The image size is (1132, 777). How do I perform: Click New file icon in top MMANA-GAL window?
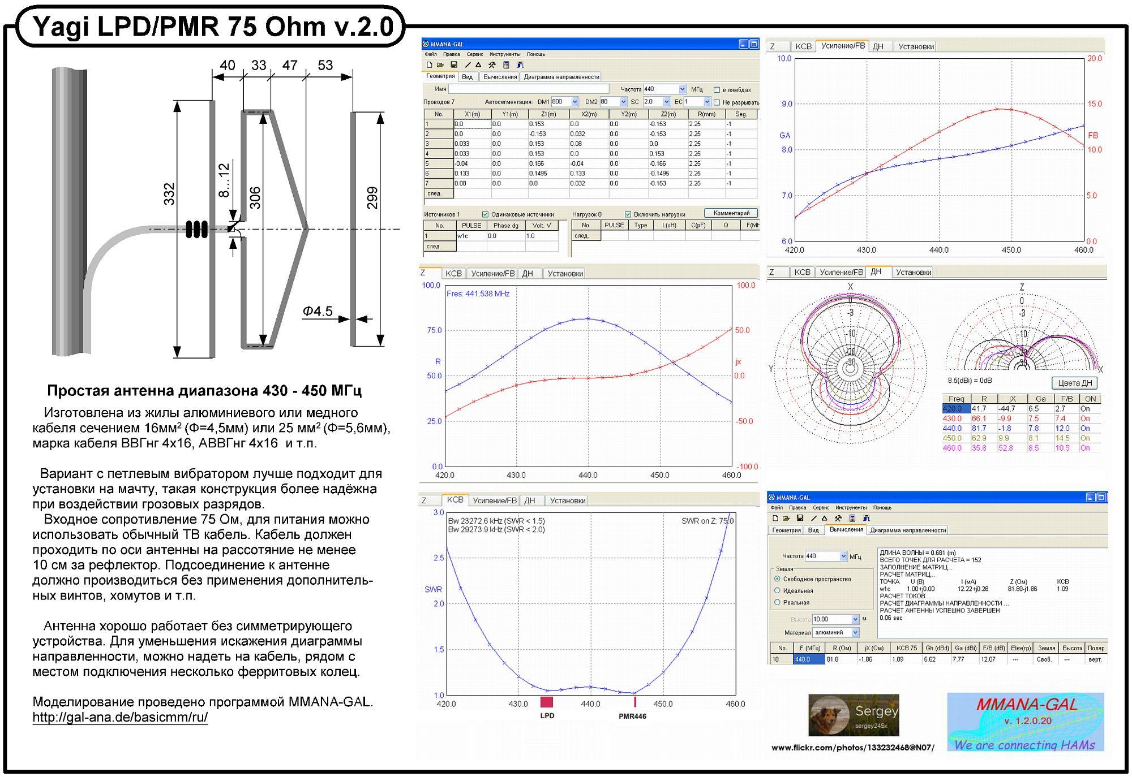[x=430, y=65]
